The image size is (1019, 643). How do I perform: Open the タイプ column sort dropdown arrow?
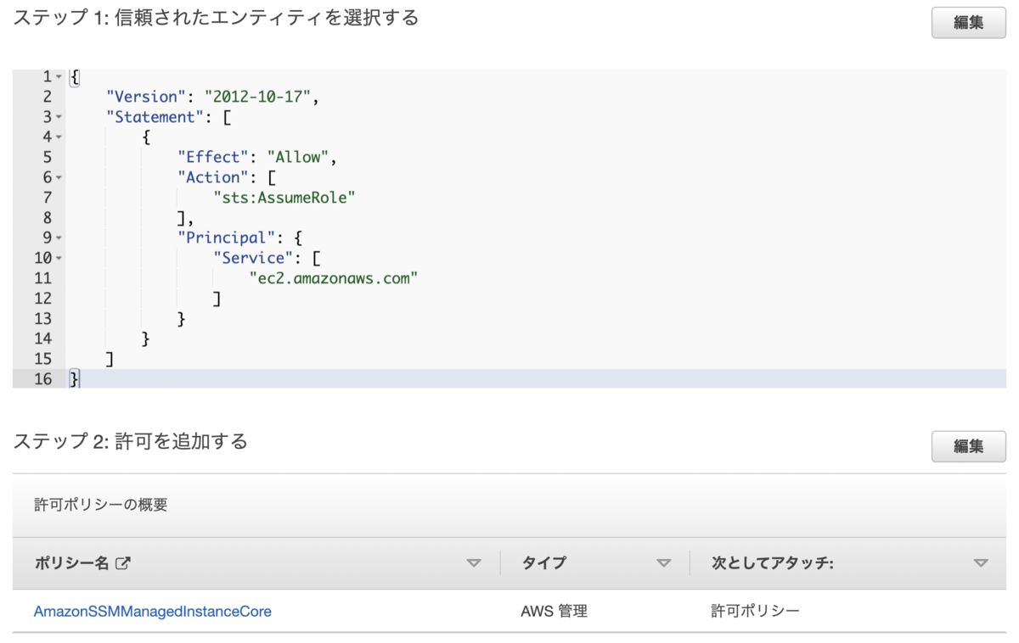tap(664, 563)
